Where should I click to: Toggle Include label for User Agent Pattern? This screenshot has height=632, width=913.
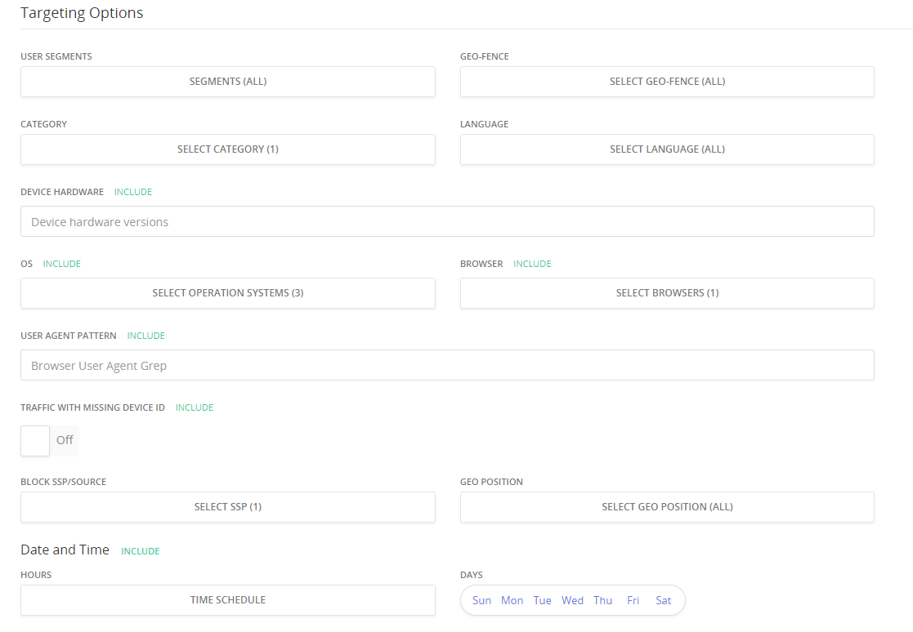pyautogui.click(x=146, y=336)
